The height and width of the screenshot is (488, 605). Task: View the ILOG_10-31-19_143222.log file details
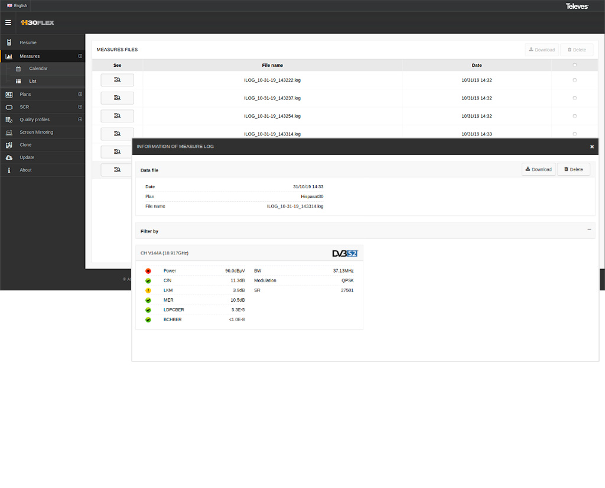(x=117, y=80)
